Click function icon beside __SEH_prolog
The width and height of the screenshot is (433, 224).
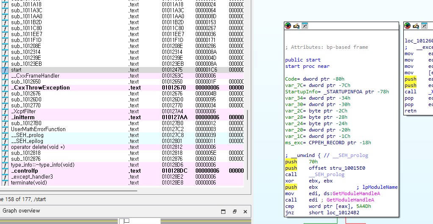click(x=5, y=135)
